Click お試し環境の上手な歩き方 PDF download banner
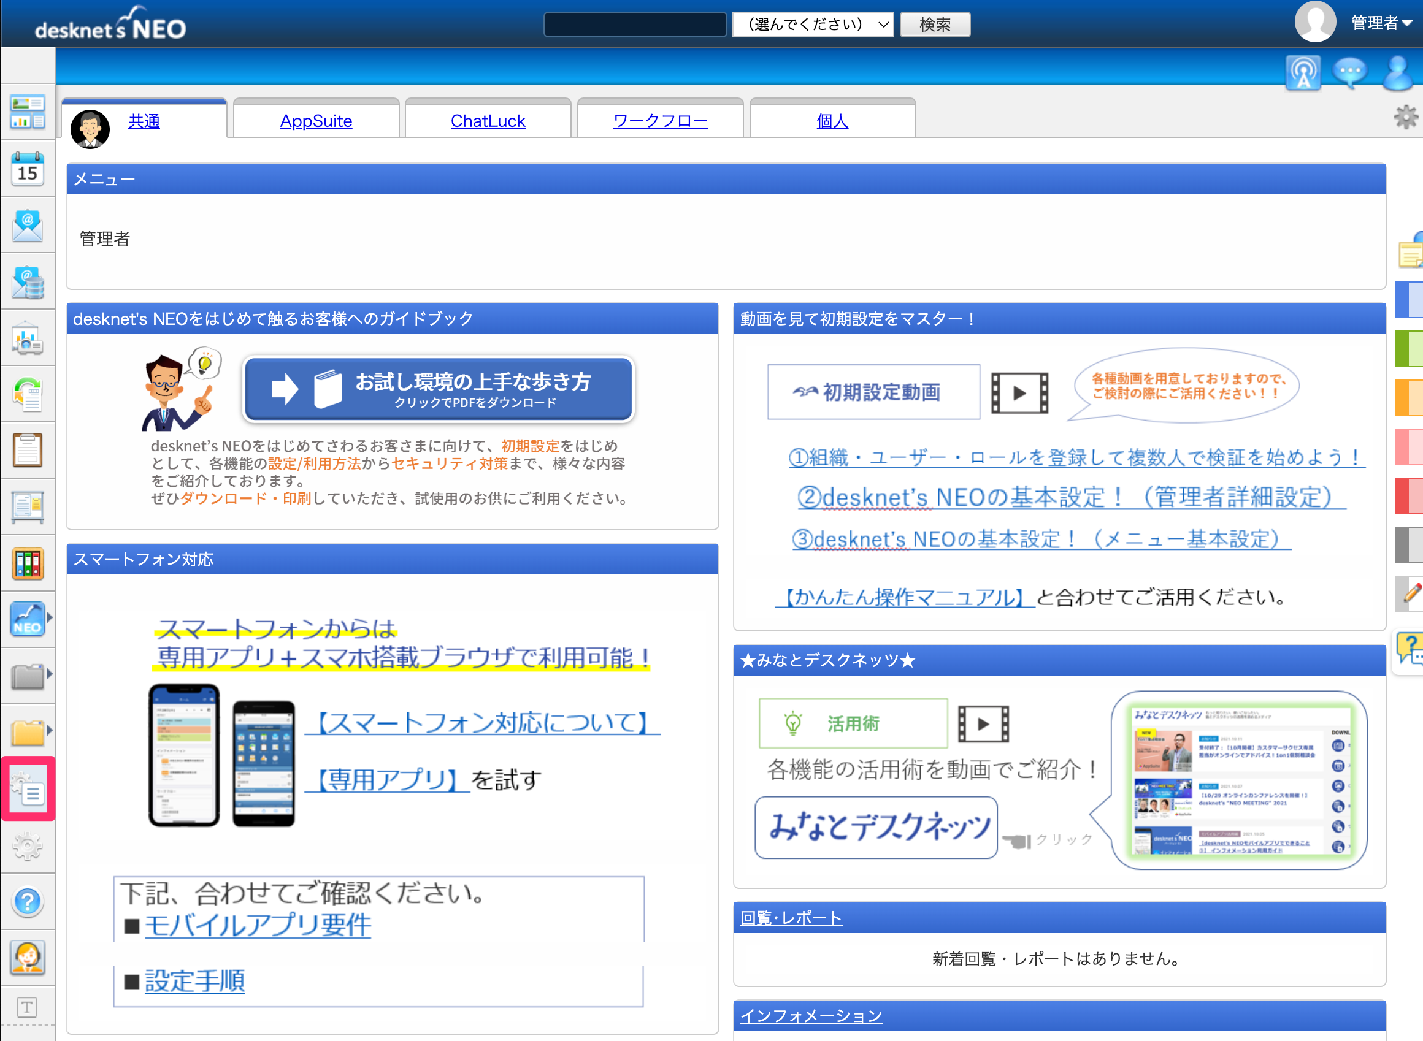The height and width of the screenshot is (1041, 1423). point(438,389)
